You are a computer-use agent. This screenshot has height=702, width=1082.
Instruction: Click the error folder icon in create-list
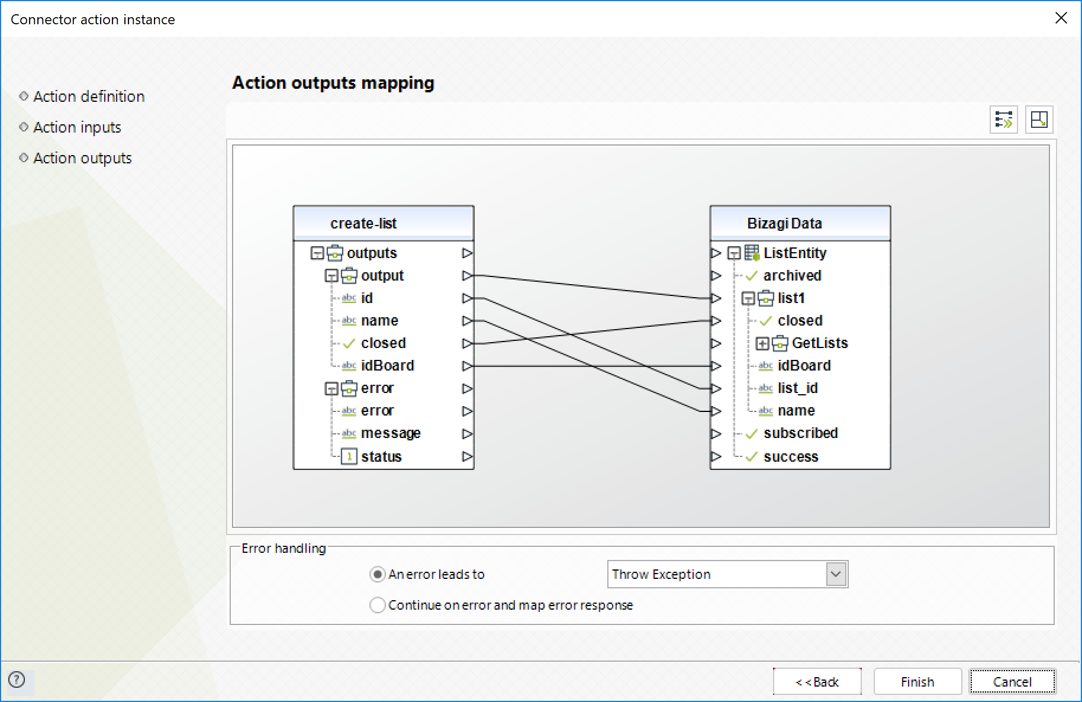349,388
